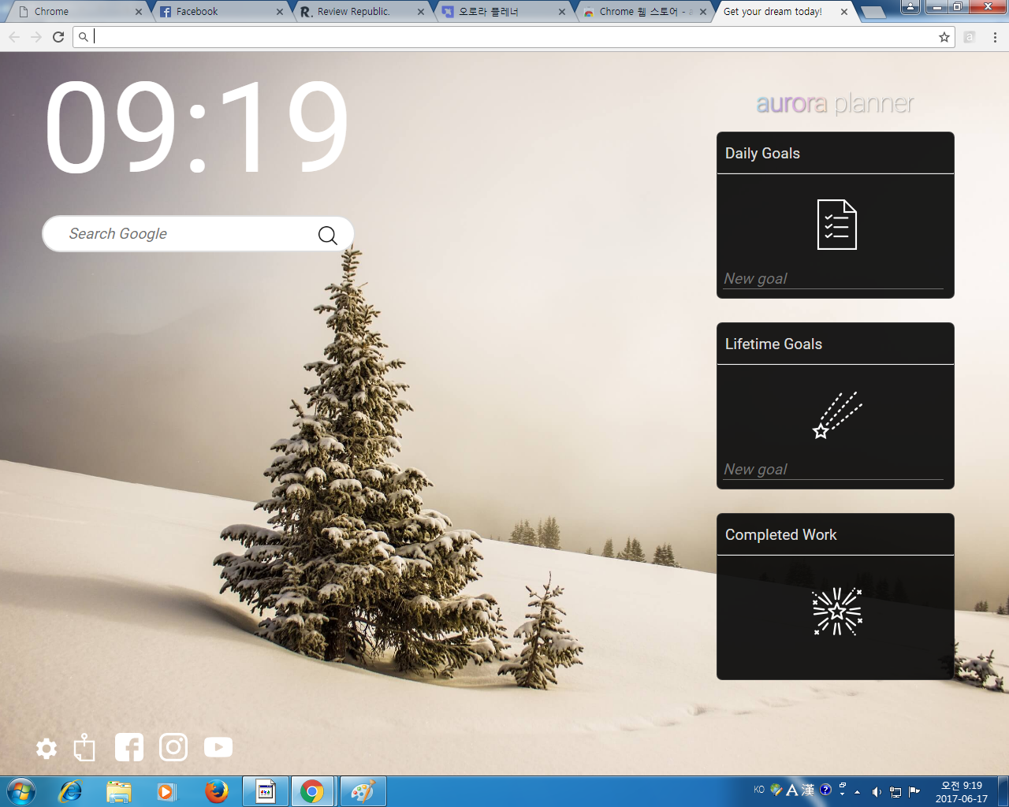
Task: Click the Lifetime Goals header
Action: [836, 344]
